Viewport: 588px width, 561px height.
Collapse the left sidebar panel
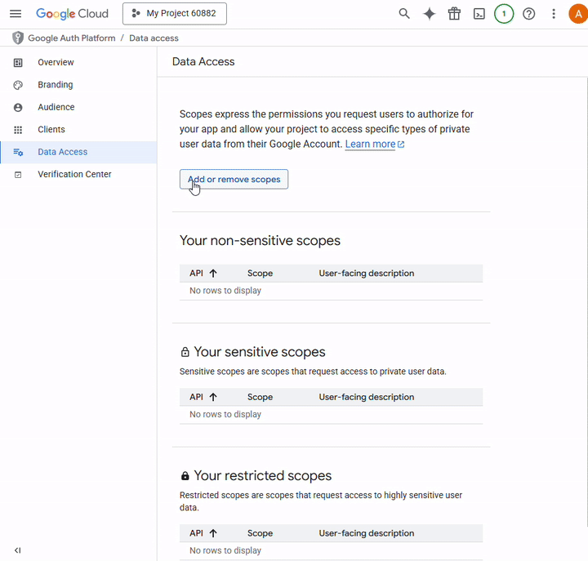pyautogui.click(x=17, y=550)
